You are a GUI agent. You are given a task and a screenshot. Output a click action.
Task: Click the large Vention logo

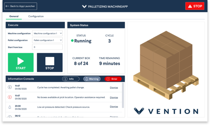(x=166, y=111)
